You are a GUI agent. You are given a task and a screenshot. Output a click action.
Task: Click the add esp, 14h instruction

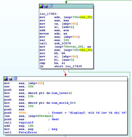tap(19, 126)
